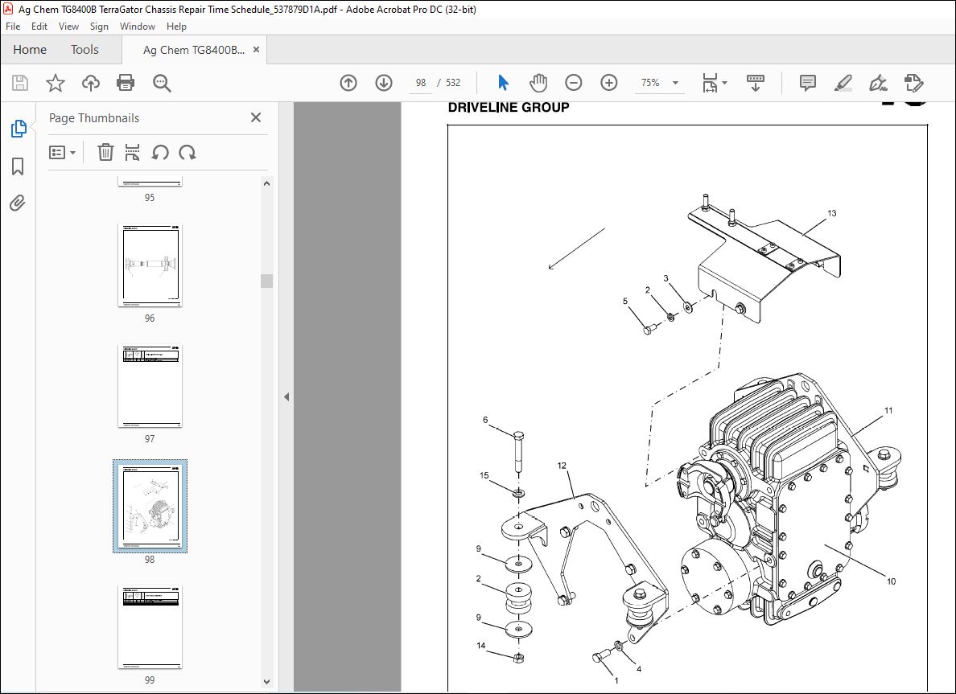Screen dimensions: 956x694
Task: Delete selected page with trash icon
Action: click(105, 152)
